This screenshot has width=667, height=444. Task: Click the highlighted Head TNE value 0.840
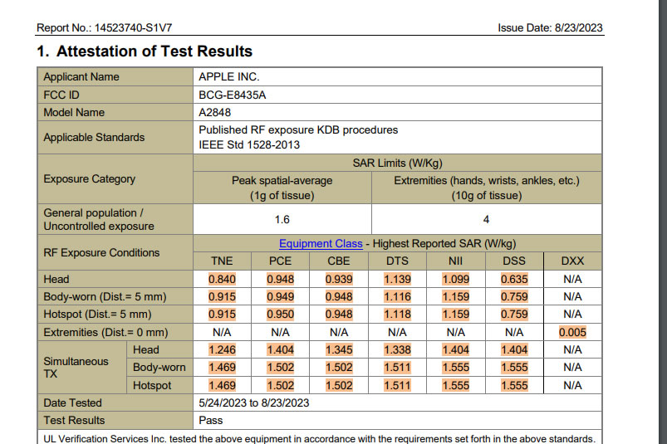(222, 279)
